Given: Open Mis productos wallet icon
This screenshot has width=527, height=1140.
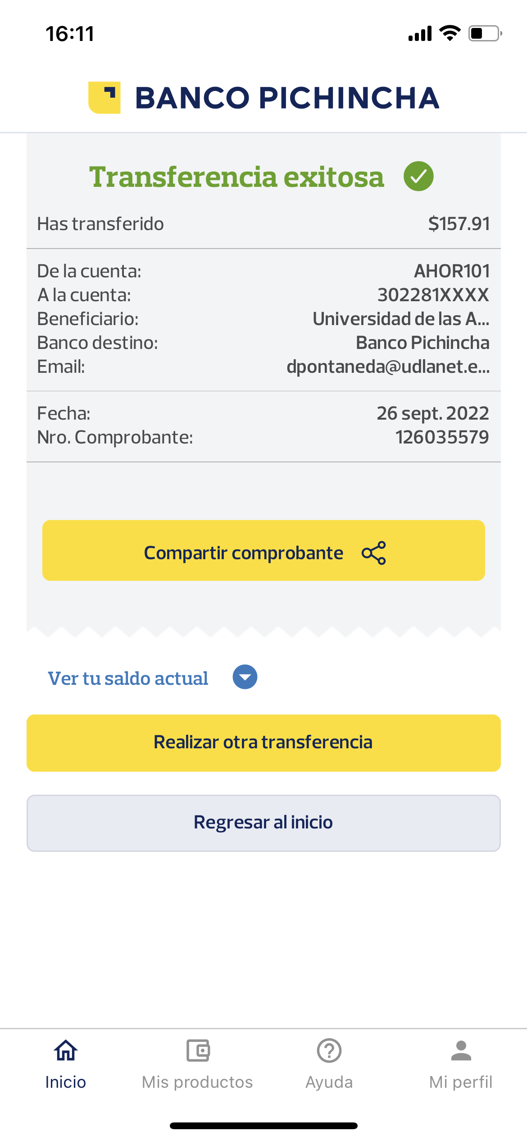Looking at the screenshot, I should point(198,1051).
